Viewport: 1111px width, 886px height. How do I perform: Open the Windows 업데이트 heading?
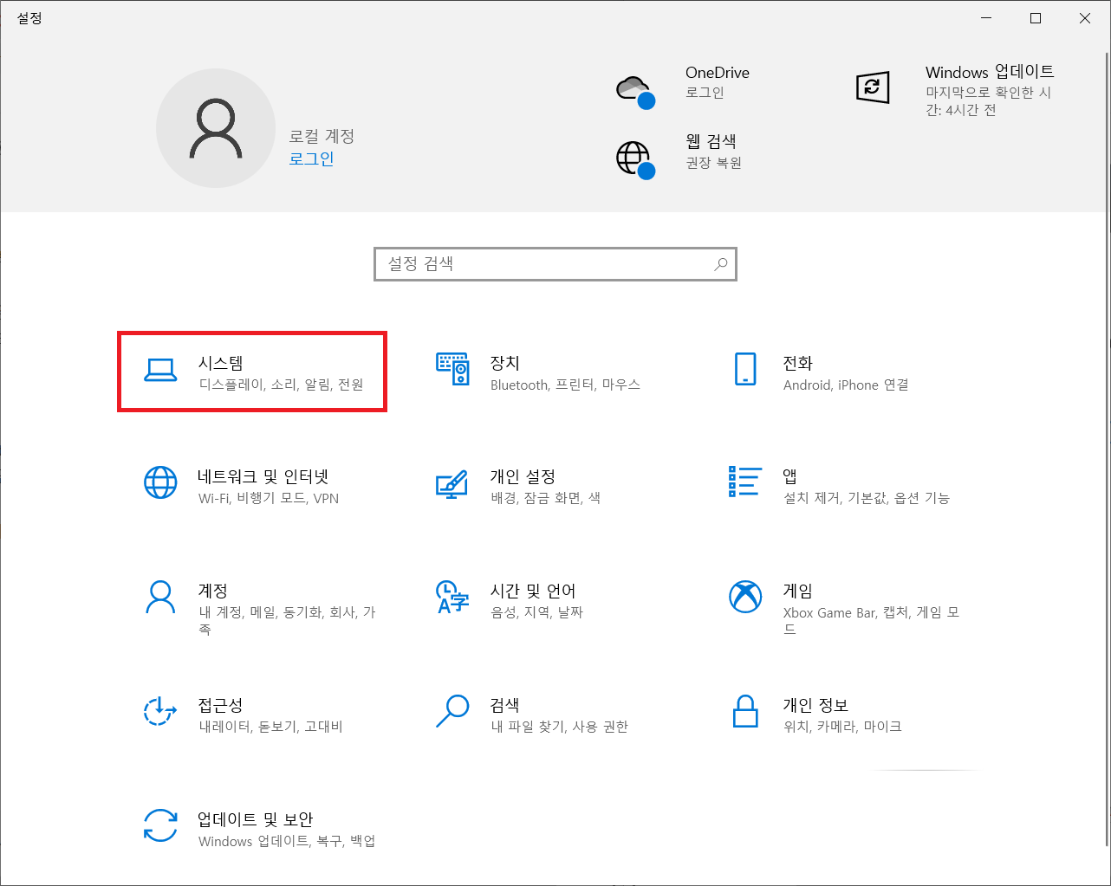(990, 72)
